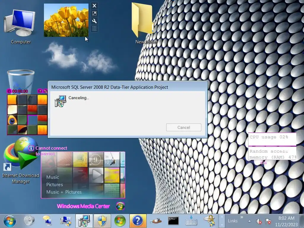Open the on-screen keyboard taskbar icon
This screenshot has width=304, height=228.
tap(191, 221)
